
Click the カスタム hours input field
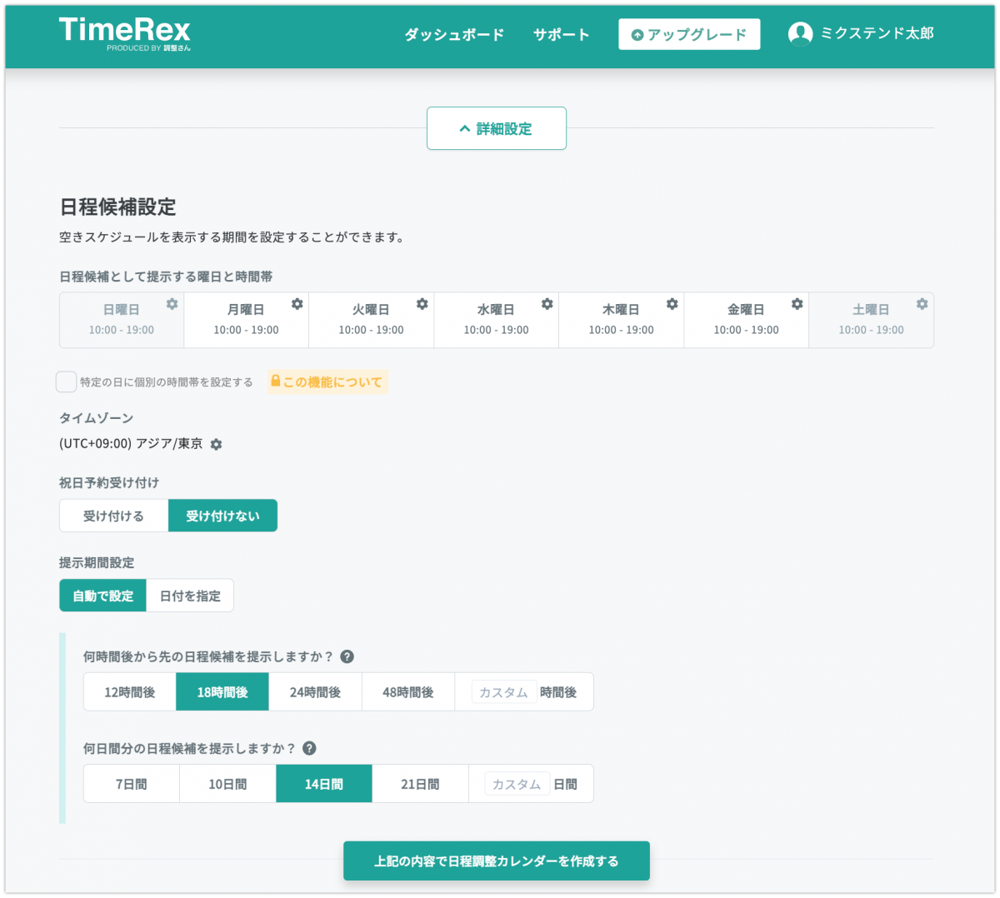[x=503, y=691]
